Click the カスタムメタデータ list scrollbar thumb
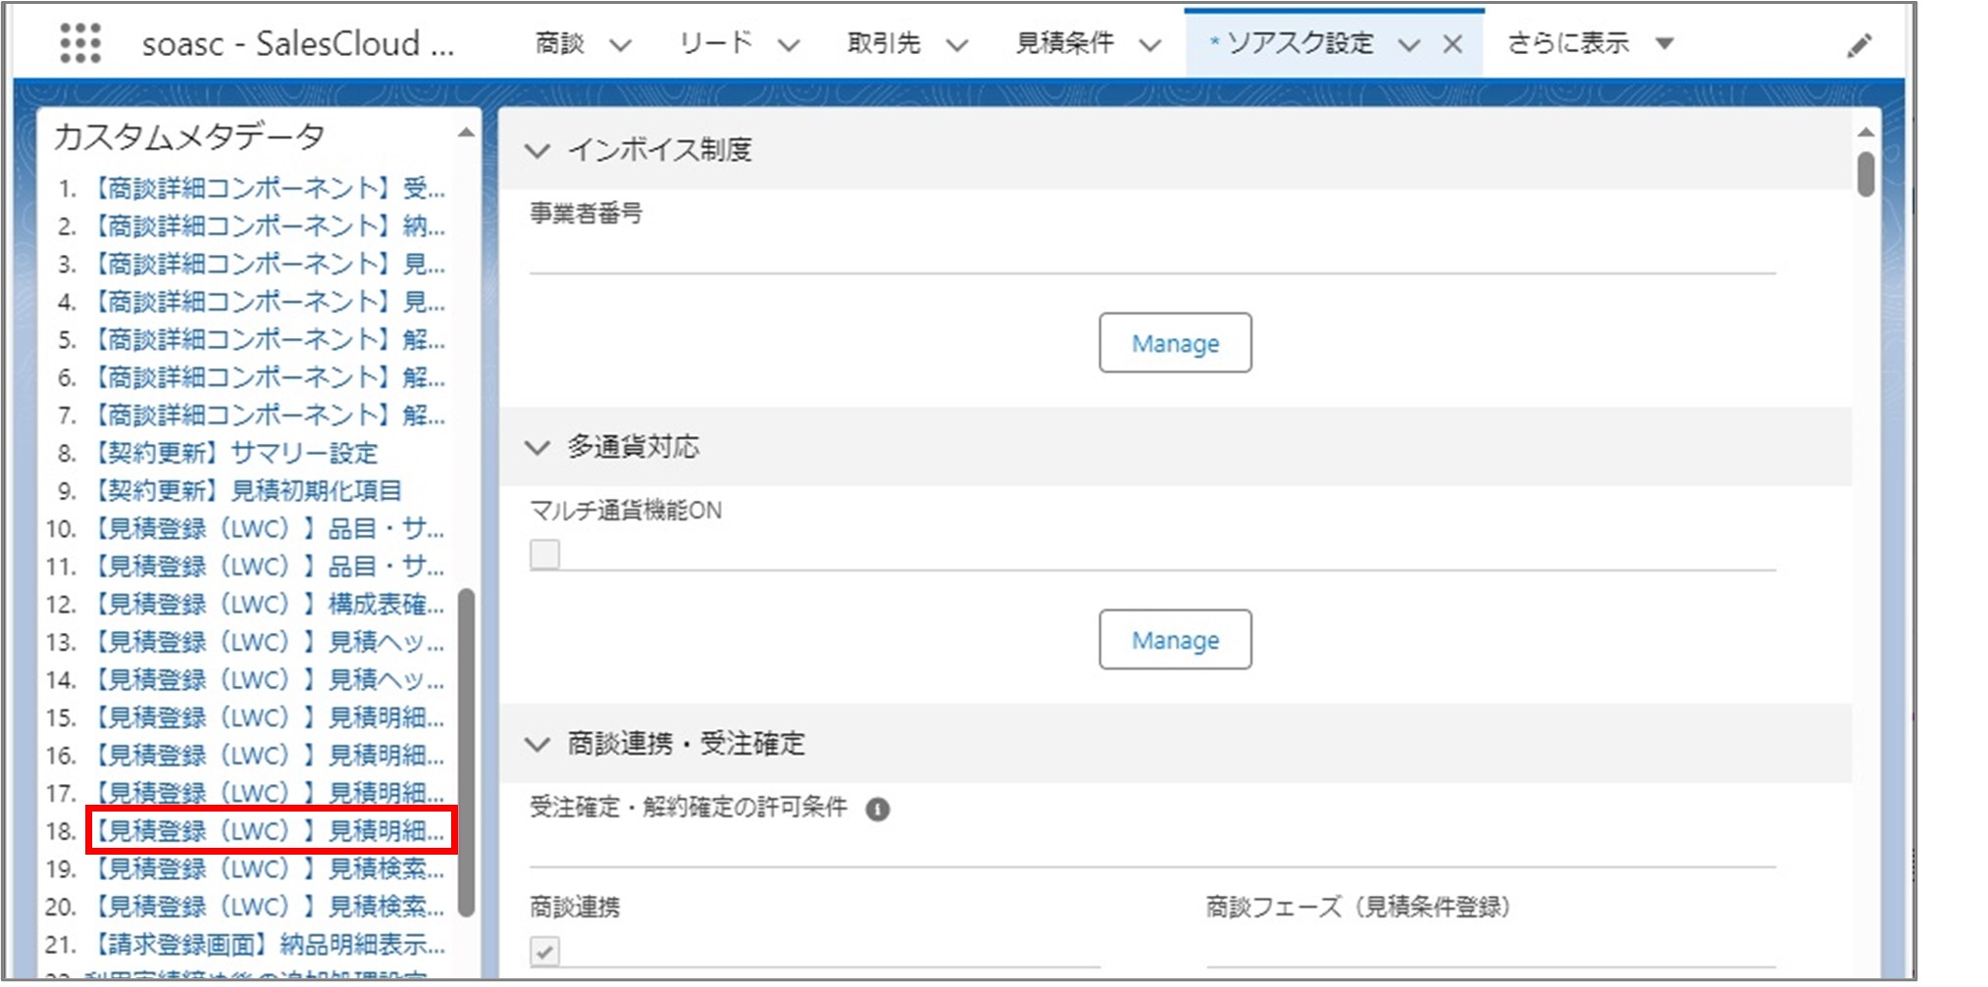The image size is (1988, 987). (x=467, y=752)
